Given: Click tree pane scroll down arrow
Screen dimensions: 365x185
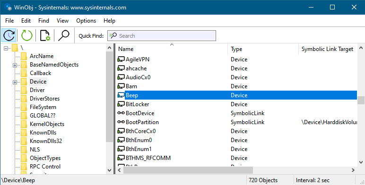Looking at the screenshot, I should pyautogui.click(x=109, y=170).
